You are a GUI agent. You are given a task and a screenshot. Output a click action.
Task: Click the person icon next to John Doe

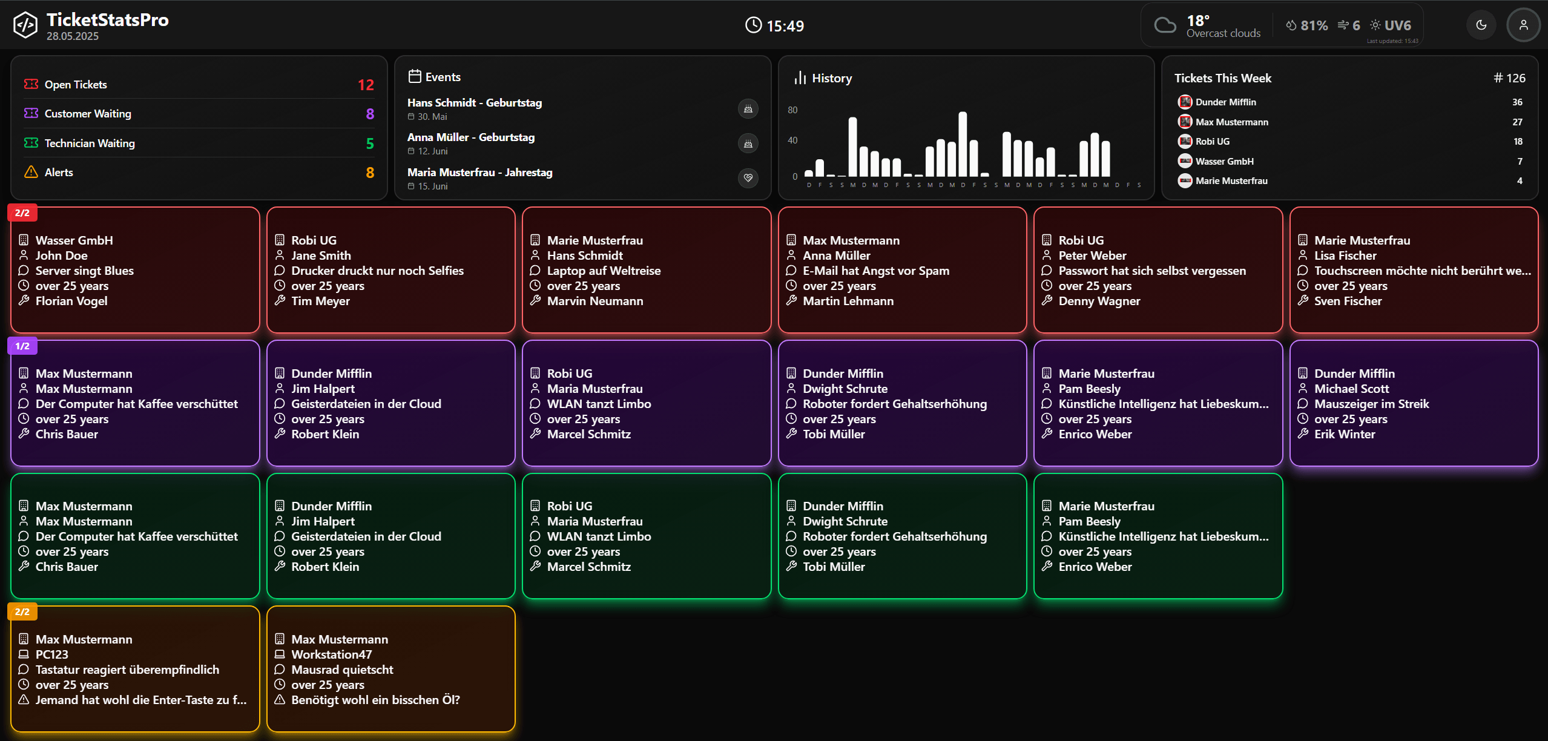(x=24, y=255)
